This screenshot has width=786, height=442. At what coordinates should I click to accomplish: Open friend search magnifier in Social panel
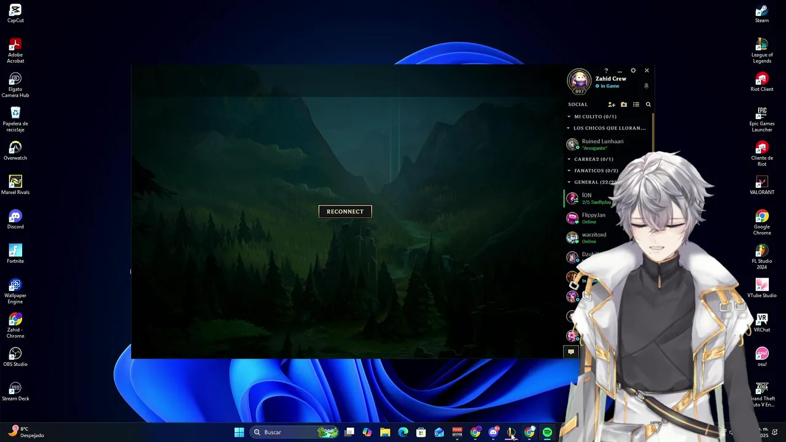(x=648, y=104)
